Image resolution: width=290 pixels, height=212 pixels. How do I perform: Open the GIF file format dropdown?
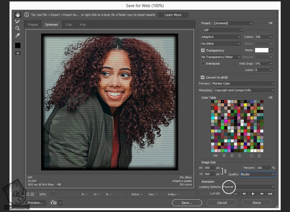pos(223,30)
